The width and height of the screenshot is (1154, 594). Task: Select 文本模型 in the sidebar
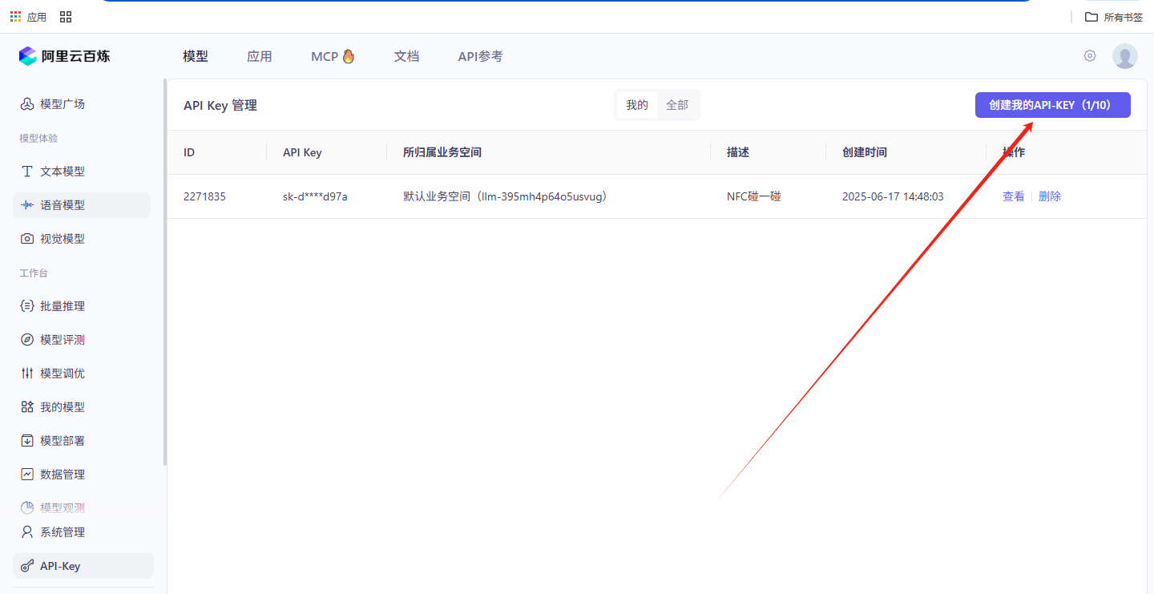pos(82,172)
